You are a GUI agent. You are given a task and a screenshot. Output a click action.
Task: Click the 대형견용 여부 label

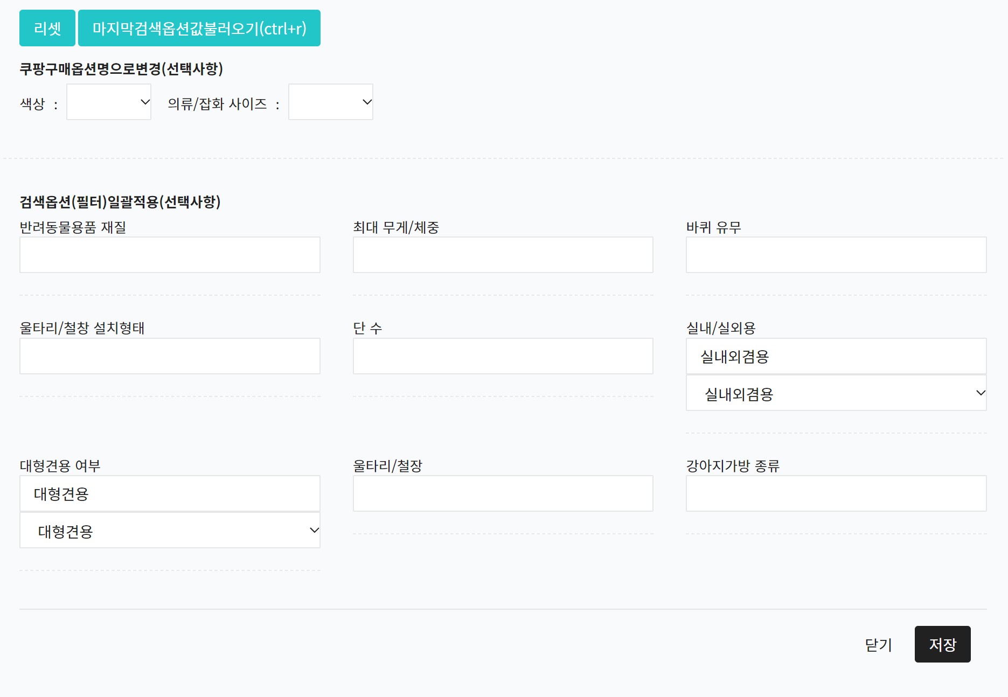tap(60, 465)
